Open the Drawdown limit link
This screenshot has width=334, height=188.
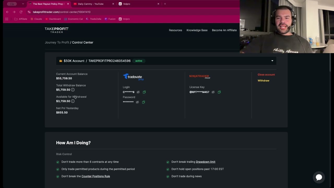pos(206,162)
